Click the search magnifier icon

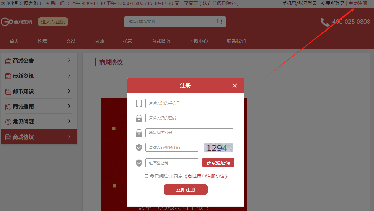click(x=220, y=21)
